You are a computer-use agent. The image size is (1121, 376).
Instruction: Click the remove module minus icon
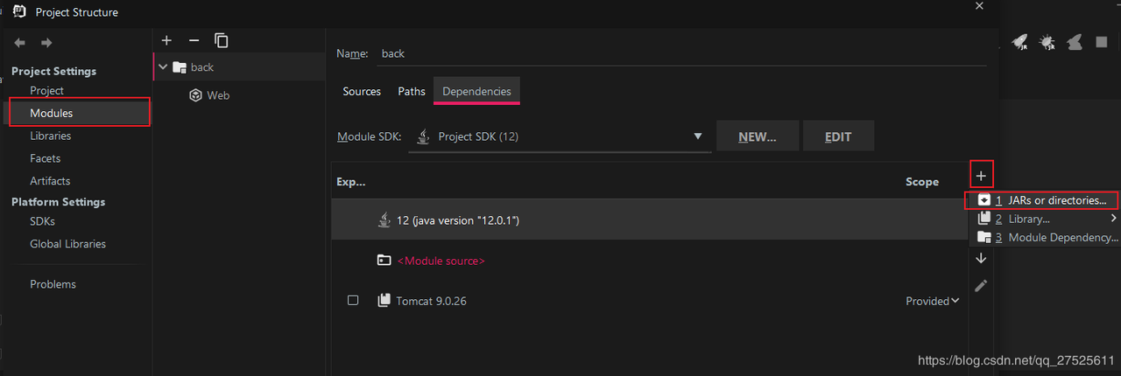pyautogui.click(x=194, y=40)
